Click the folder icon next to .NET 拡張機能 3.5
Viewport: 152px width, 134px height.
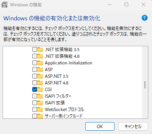pos(40,50)
